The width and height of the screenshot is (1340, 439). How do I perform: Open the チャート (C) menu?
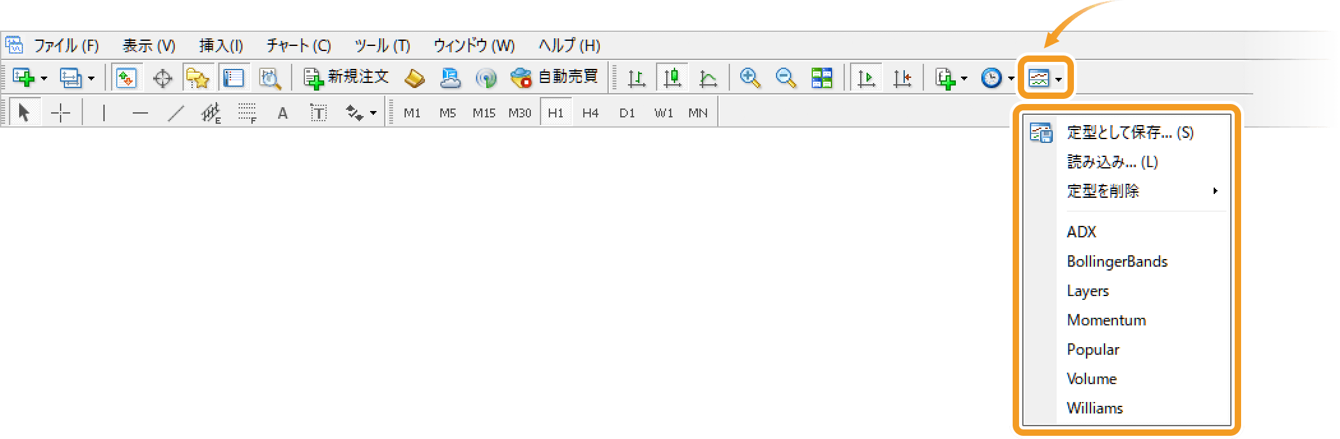(x=298, y=46)
